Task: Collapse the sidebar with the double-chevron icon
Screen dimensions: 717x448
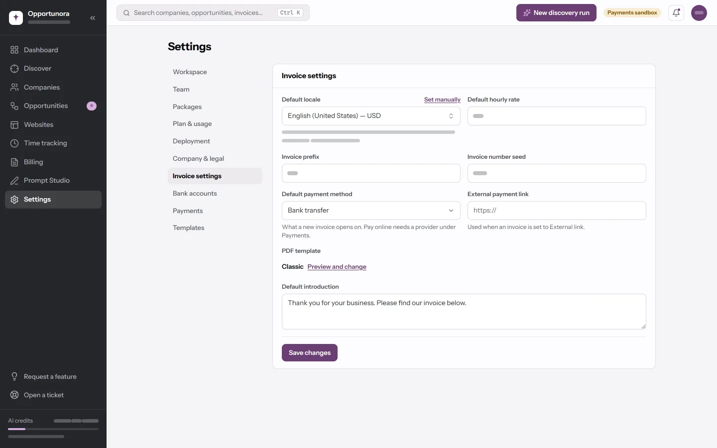Action: pyautogui.click(x=93, y=18)
